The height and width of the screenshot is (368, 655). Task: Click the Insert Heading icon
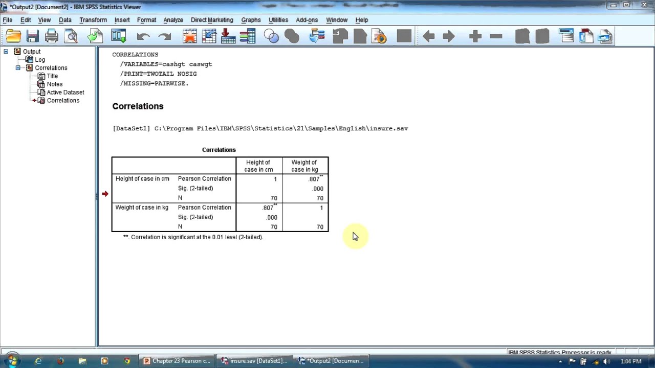coord(566,36)
